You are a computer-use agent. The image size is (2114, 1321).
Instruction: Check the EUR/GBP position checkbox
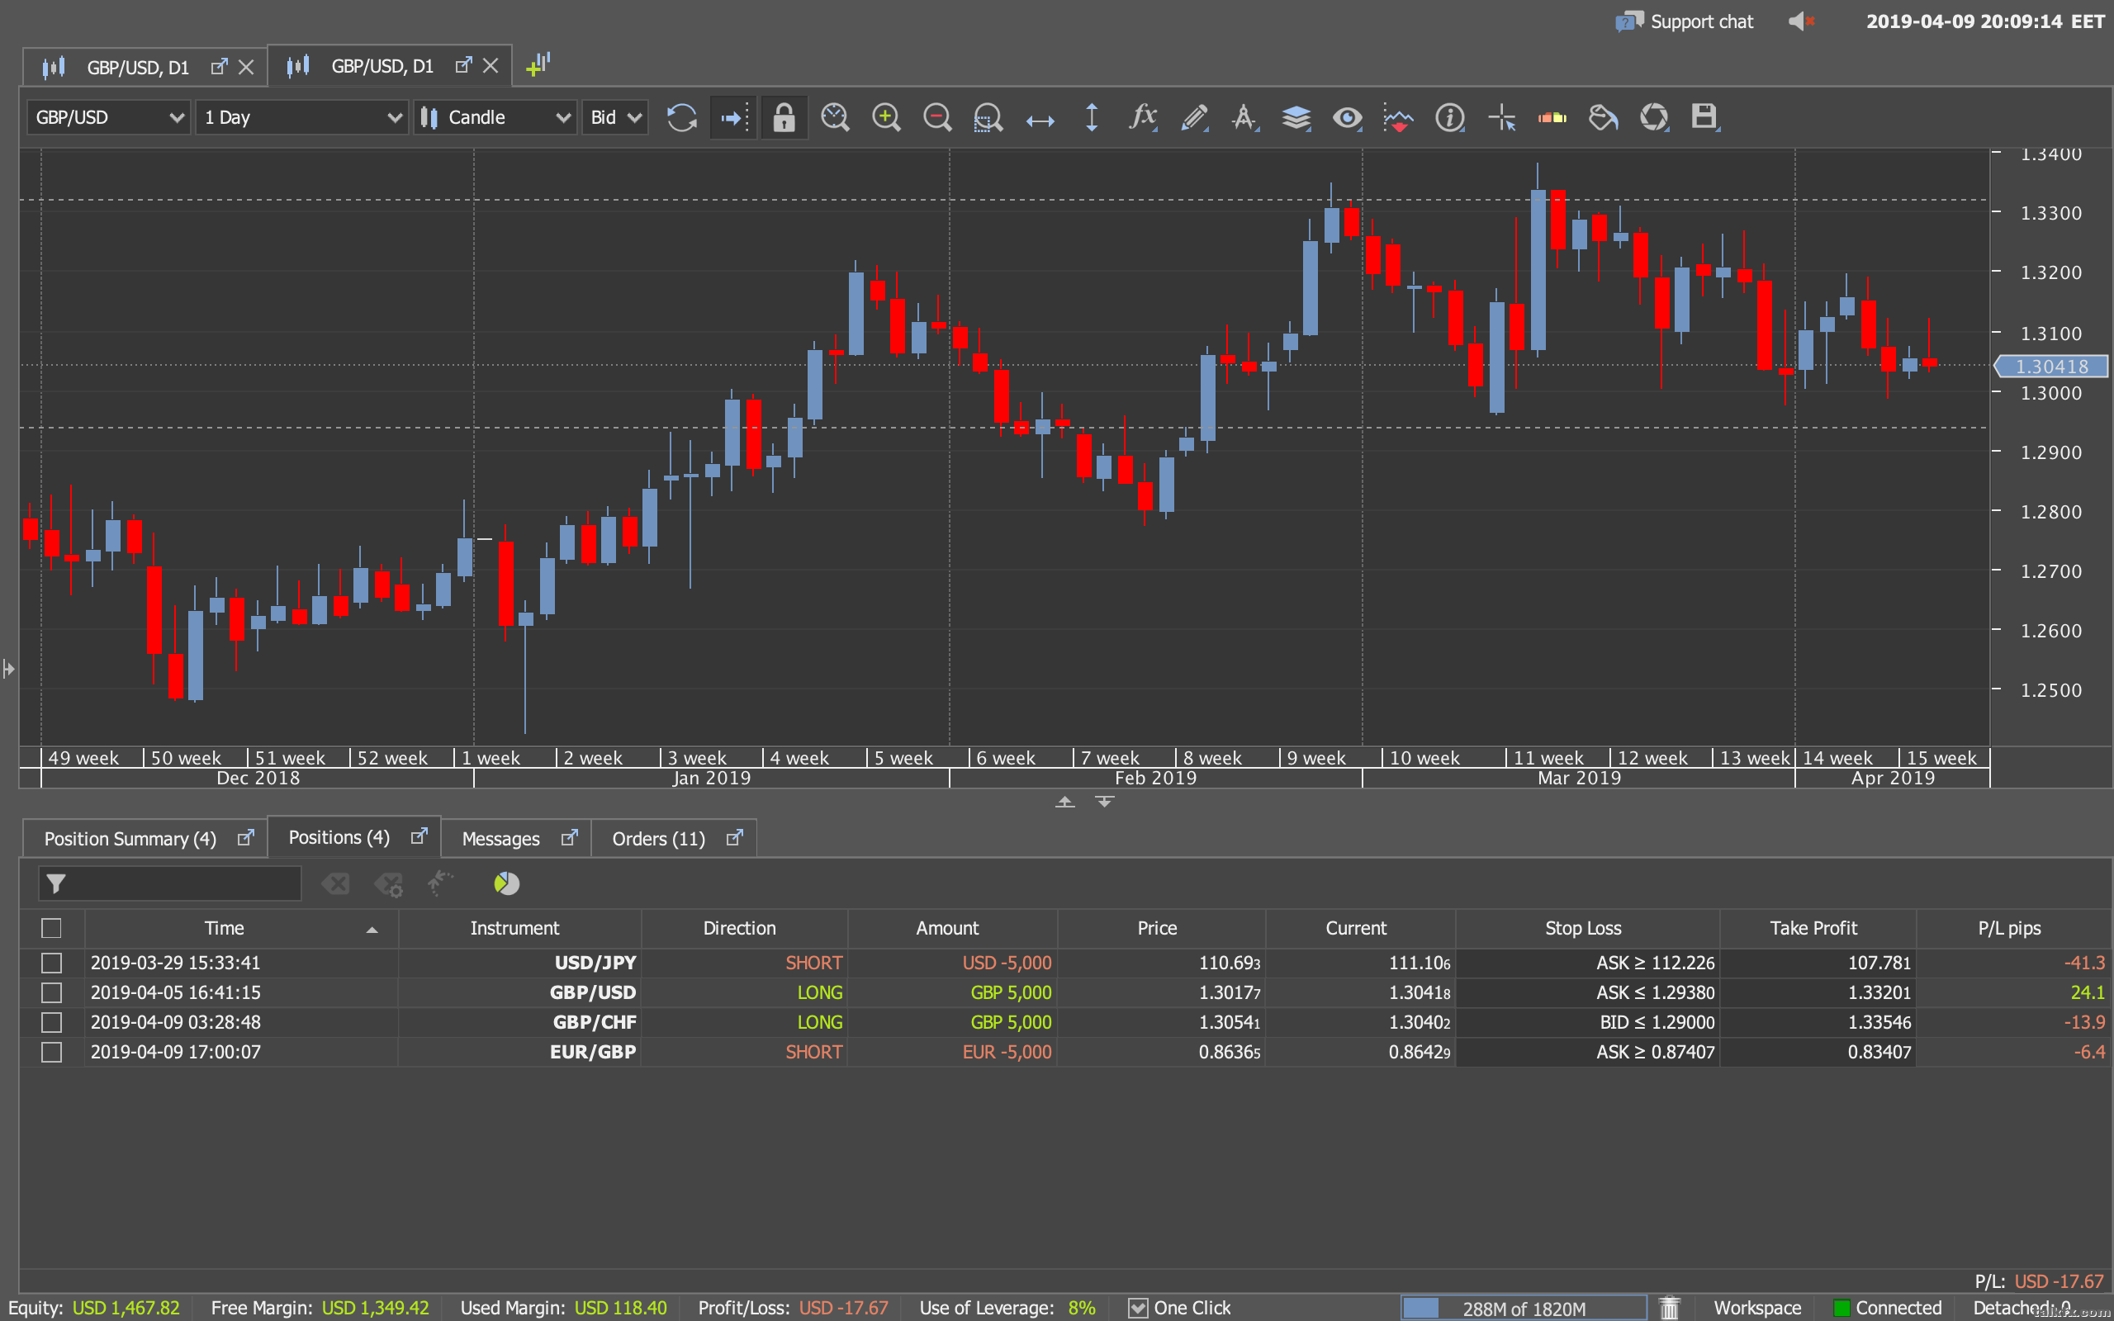tap(51, 1052)
